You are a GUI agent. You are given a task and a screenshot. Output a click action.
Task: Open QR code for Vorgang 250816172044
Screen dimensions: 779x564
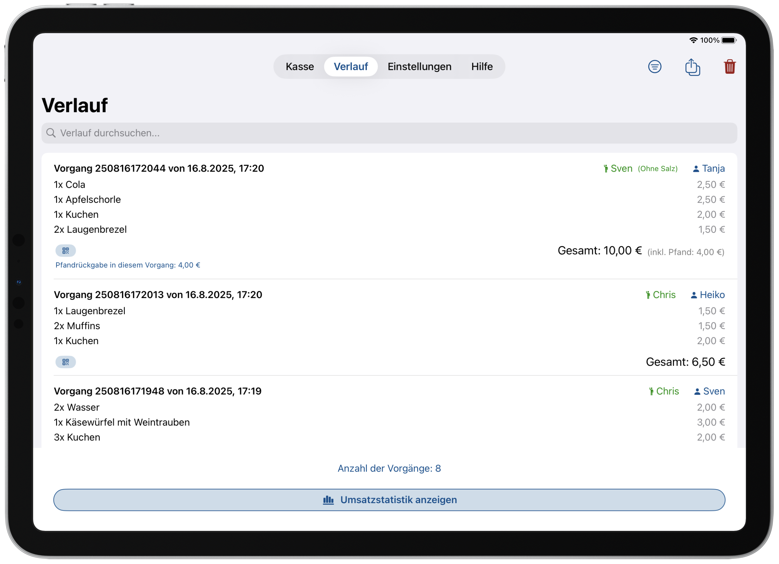[x=66, y=250]
